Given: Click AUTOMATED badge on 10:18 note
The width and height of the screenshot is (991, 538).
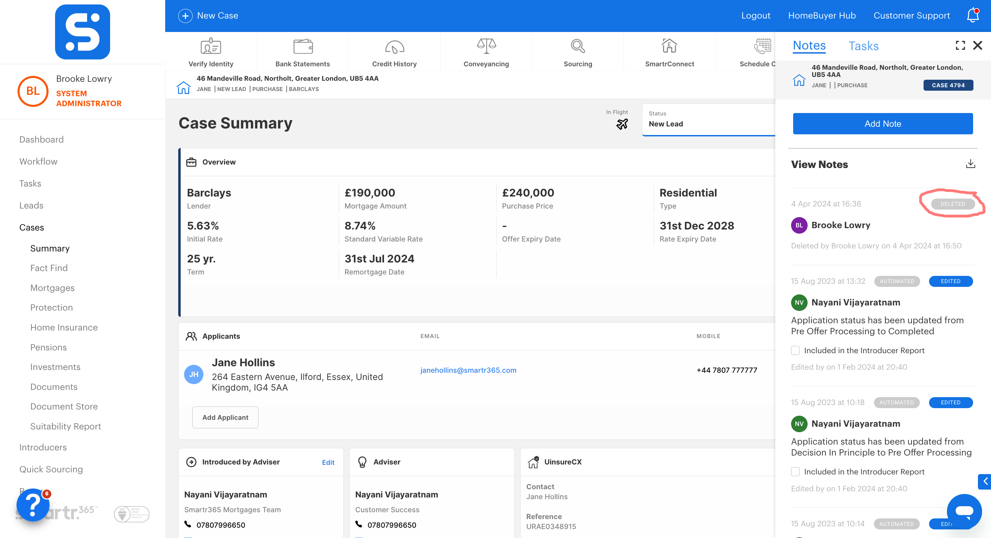Looking at the screenshot, I should click(x=896, y=402).
